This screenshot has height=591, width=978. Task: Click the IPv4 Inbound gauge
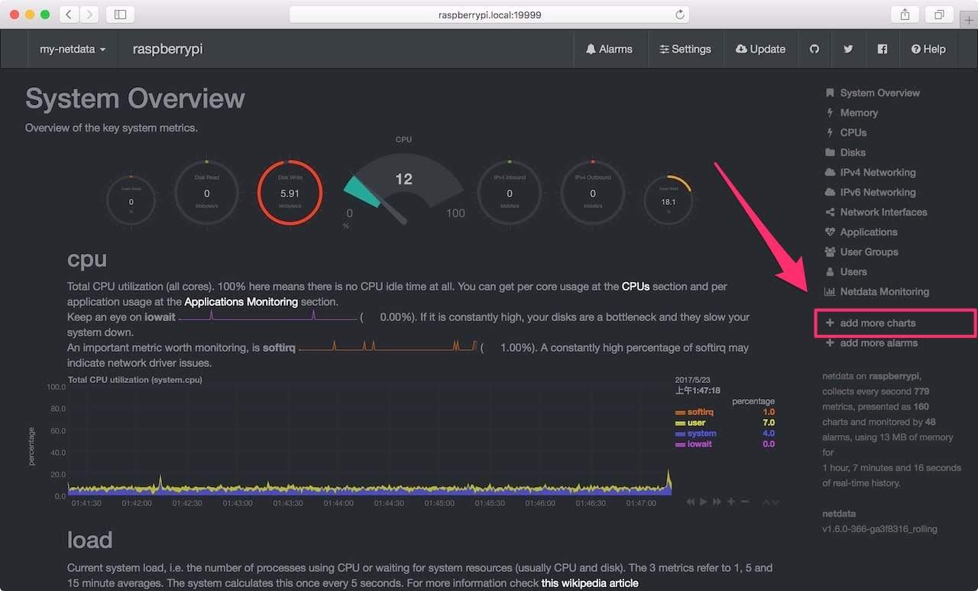coord(510,193)
